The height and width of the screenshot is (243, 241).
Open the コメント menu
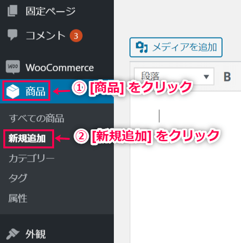pos(46,35)
